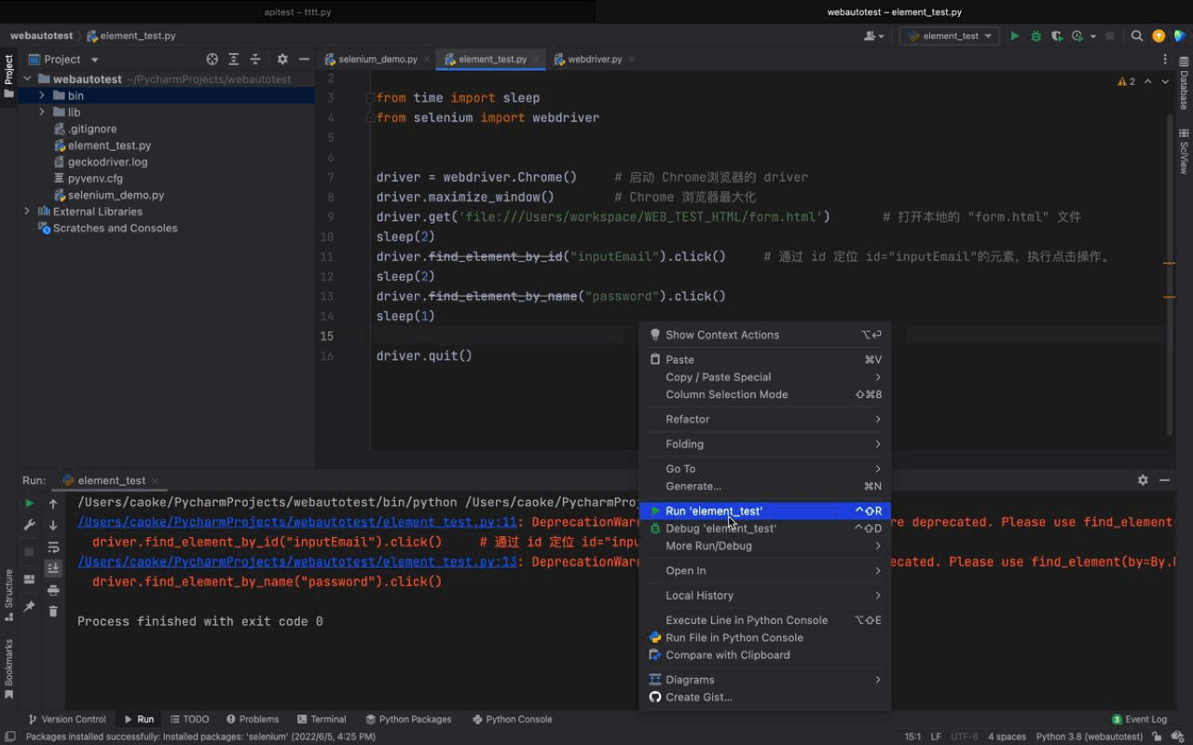
Task: Expand the bin folder in project tree
Action: 42,95
